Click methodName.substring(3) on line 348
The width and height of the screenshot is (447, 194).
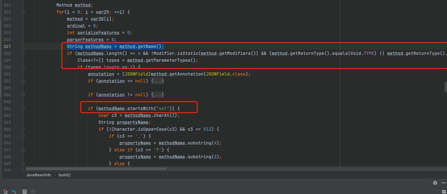189,157
